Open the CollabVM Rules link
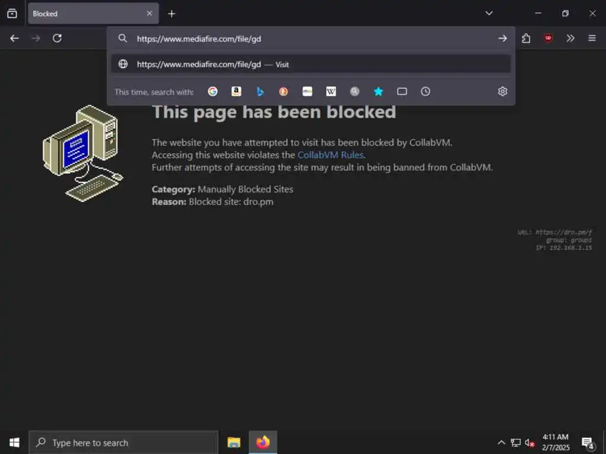 tap(330, 155)
